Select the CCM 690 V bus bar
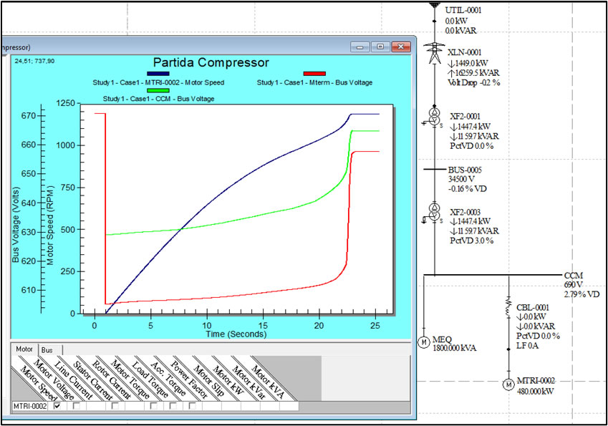 coord(493,274)
